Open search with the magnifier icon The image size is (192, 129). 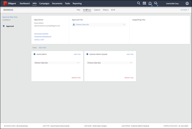[x=139, y=3]
